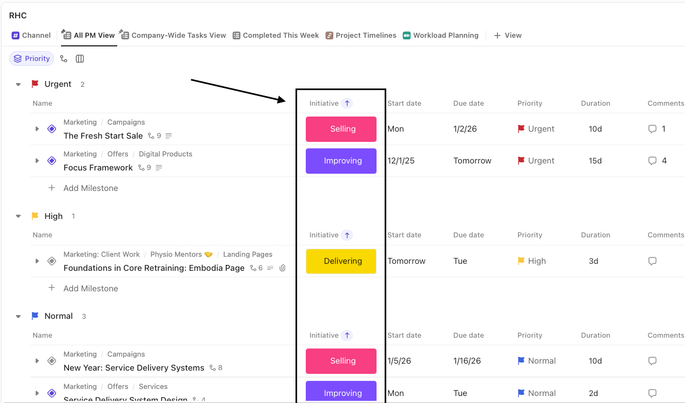
Task: Click the yellow Delivering initiative label
Action: coord(341,261)
